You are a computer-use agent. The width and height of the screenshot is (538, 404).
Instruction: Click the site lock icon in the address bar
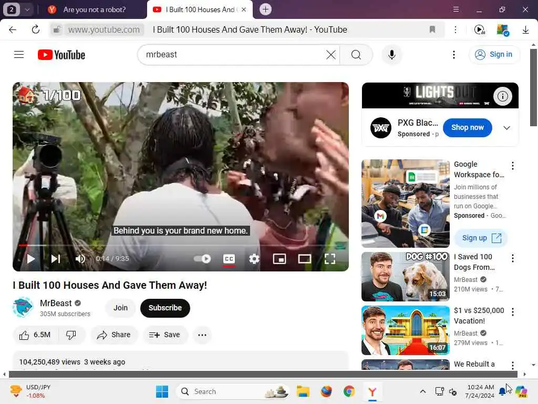pos(57,30)
